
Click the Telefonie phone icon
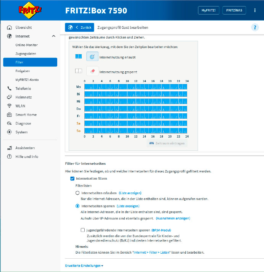(10, 89)
